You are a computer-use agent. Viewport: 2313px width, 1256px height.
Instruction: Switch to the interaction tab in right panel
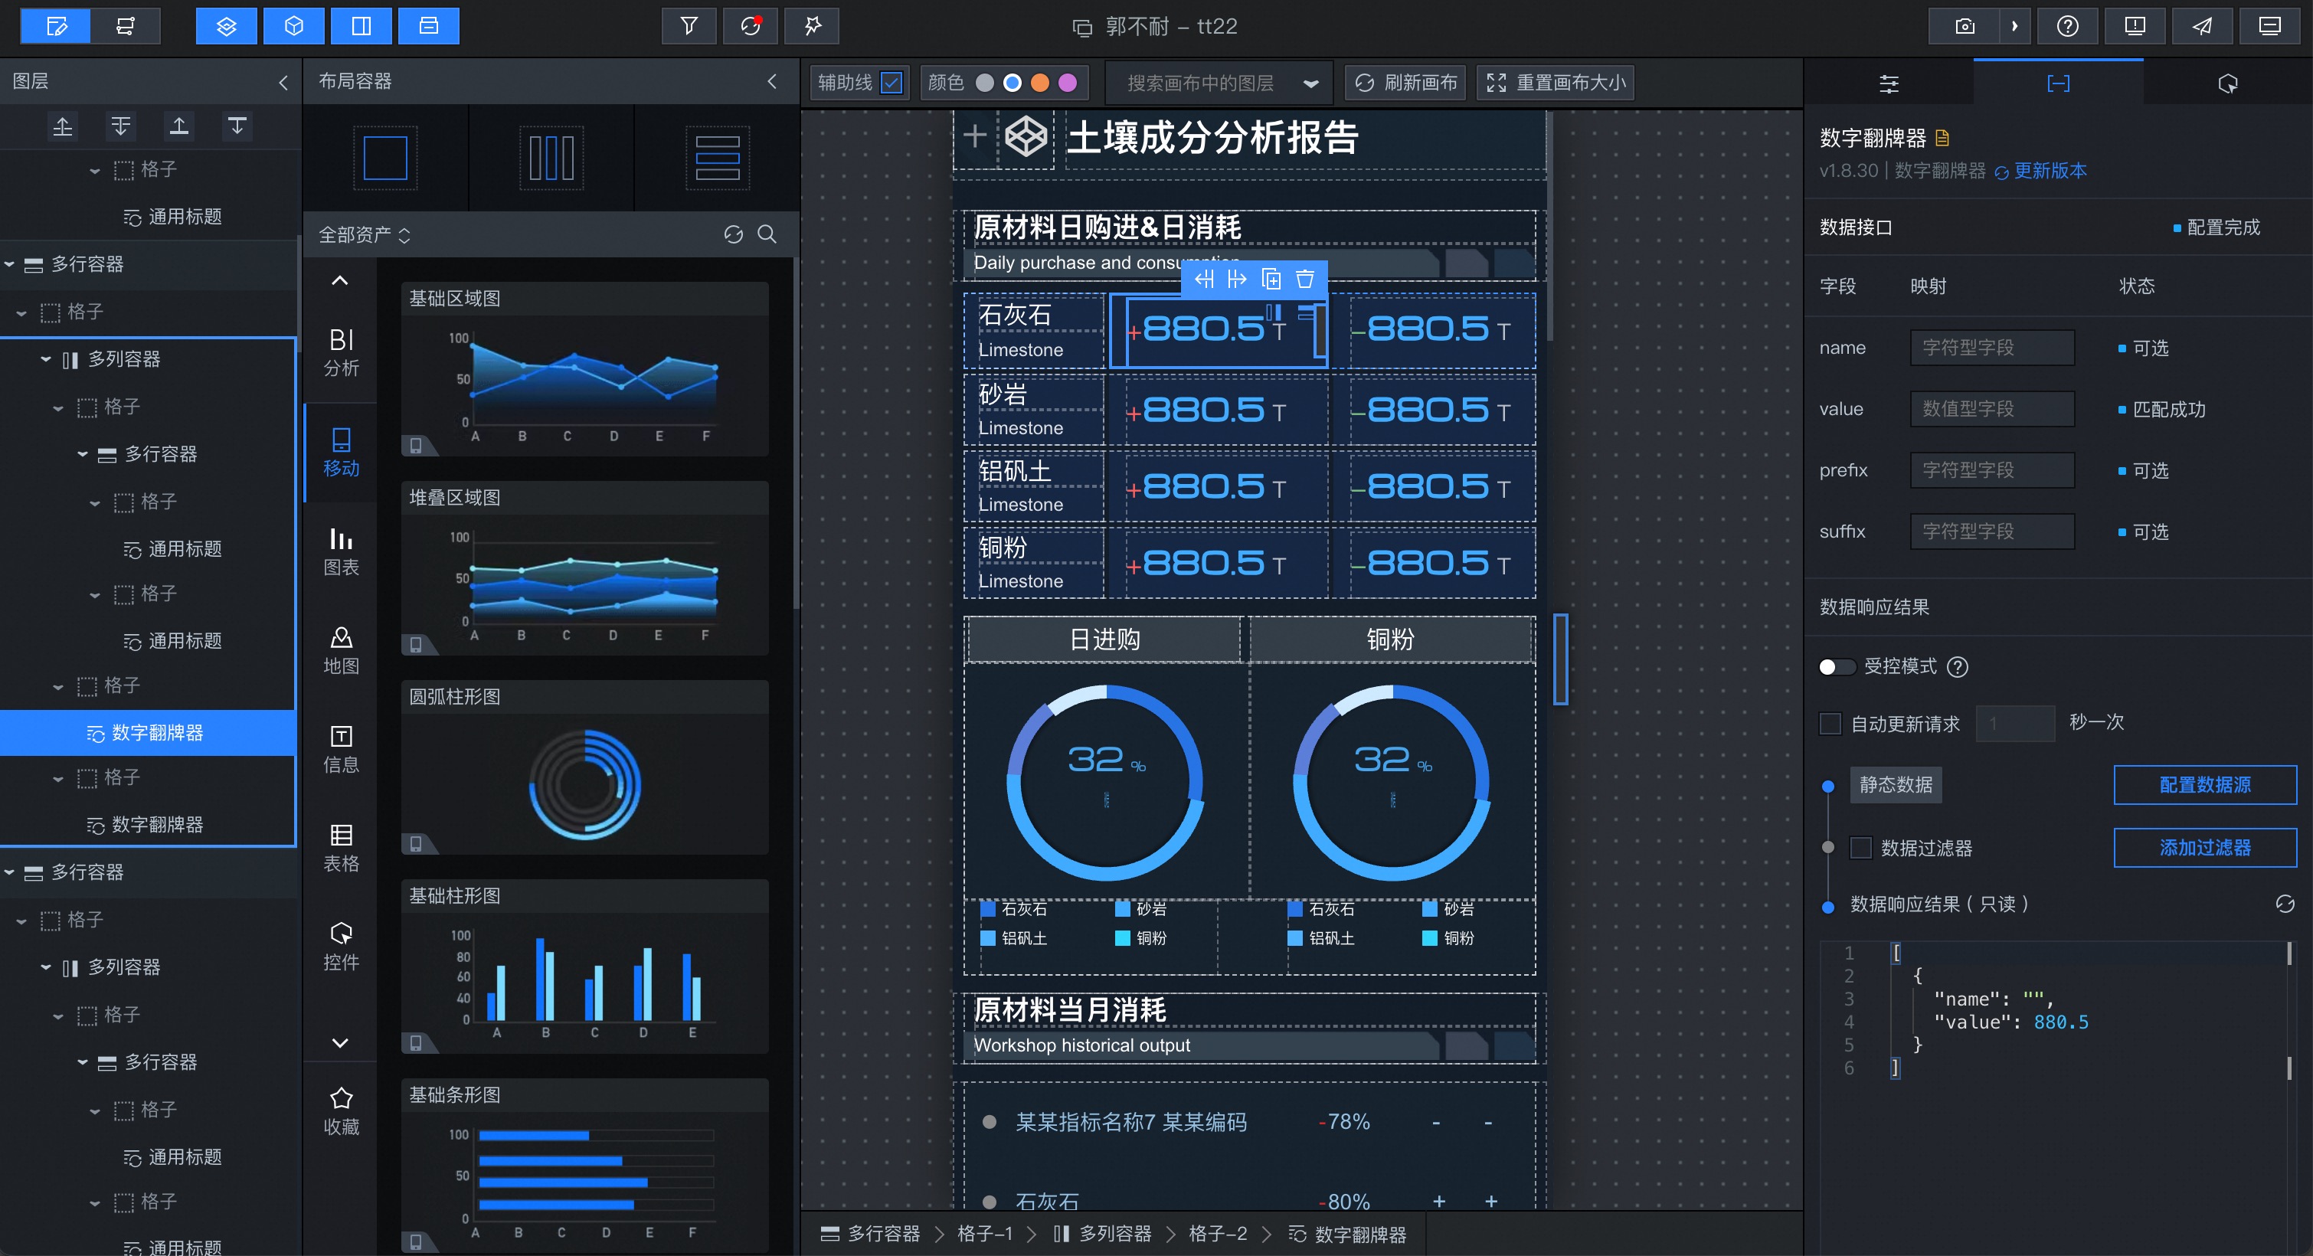pos(2226,83)
